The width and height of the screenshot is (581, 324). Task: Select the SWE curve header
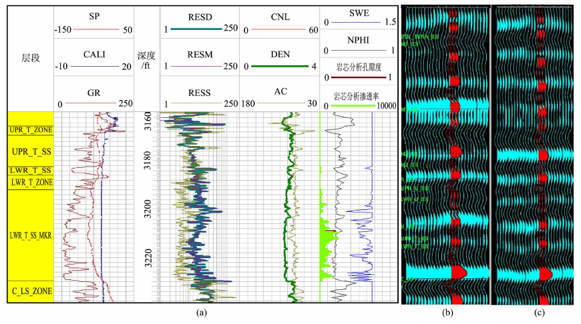pos(361,11)
